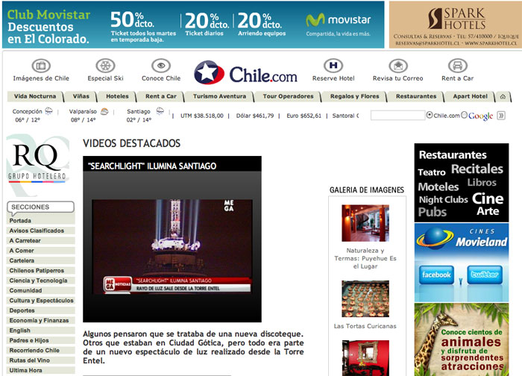Open Ultima Hora section
Viewport: 522px width, 376px height.
[41, 370]
